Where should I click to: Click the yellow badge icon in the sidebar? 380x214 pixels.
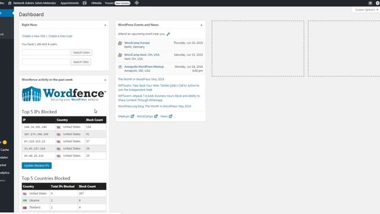5,143
